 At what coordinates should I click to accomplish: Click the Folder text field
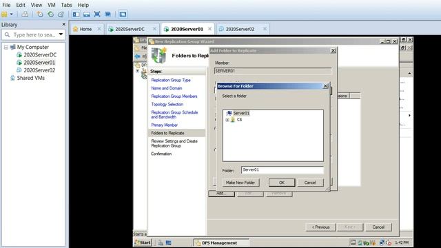tap(282, 170)
